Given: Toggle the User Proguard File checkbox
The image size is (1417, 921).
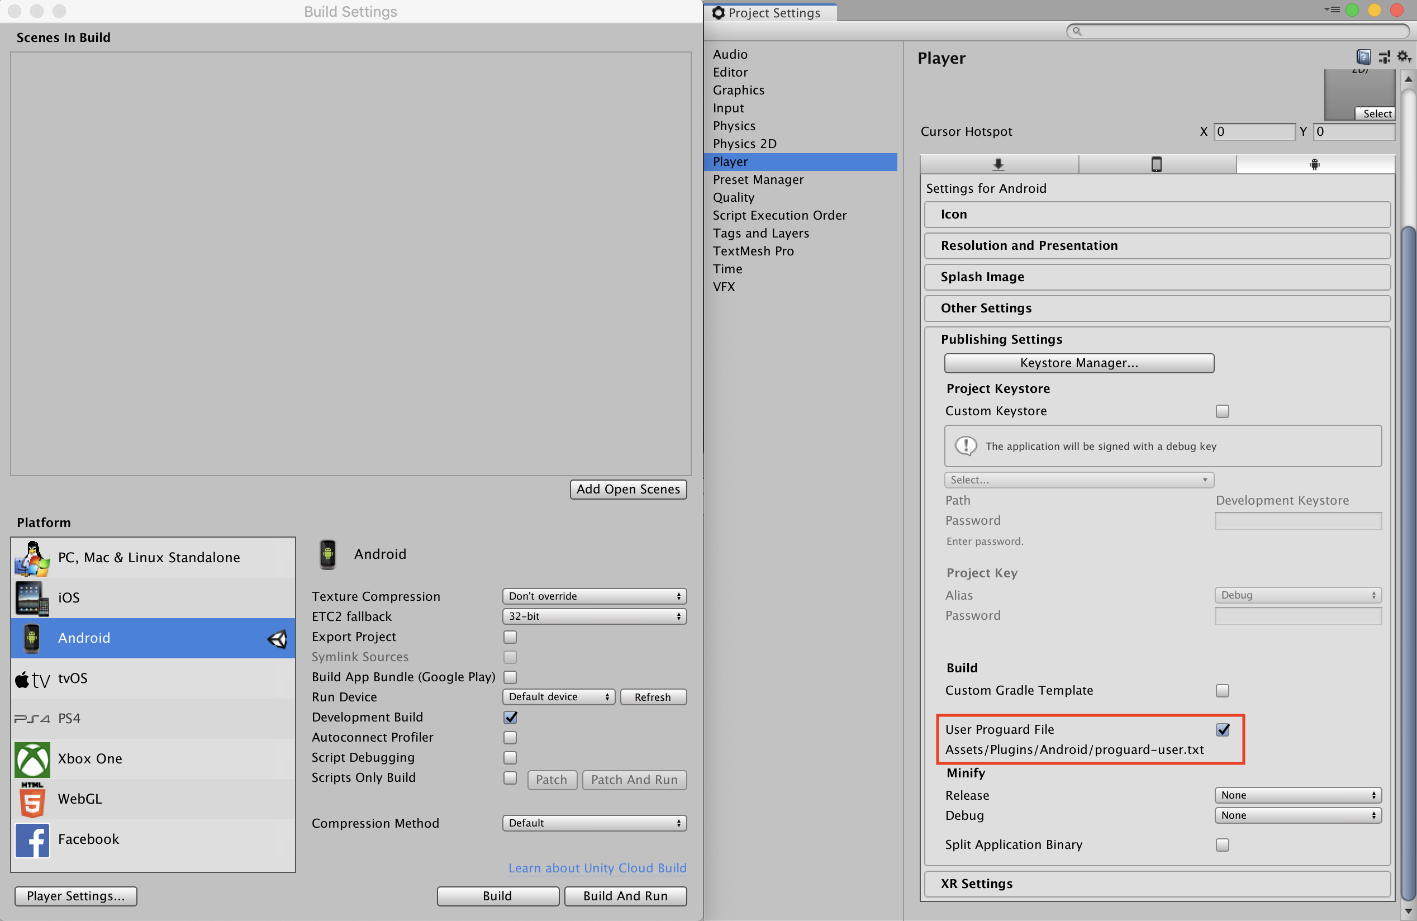Looking at the screenshot, I should point(1222,730).
